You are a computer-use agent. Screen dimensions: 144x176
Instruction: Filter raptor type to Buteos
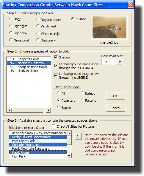(x=82, y=93)
